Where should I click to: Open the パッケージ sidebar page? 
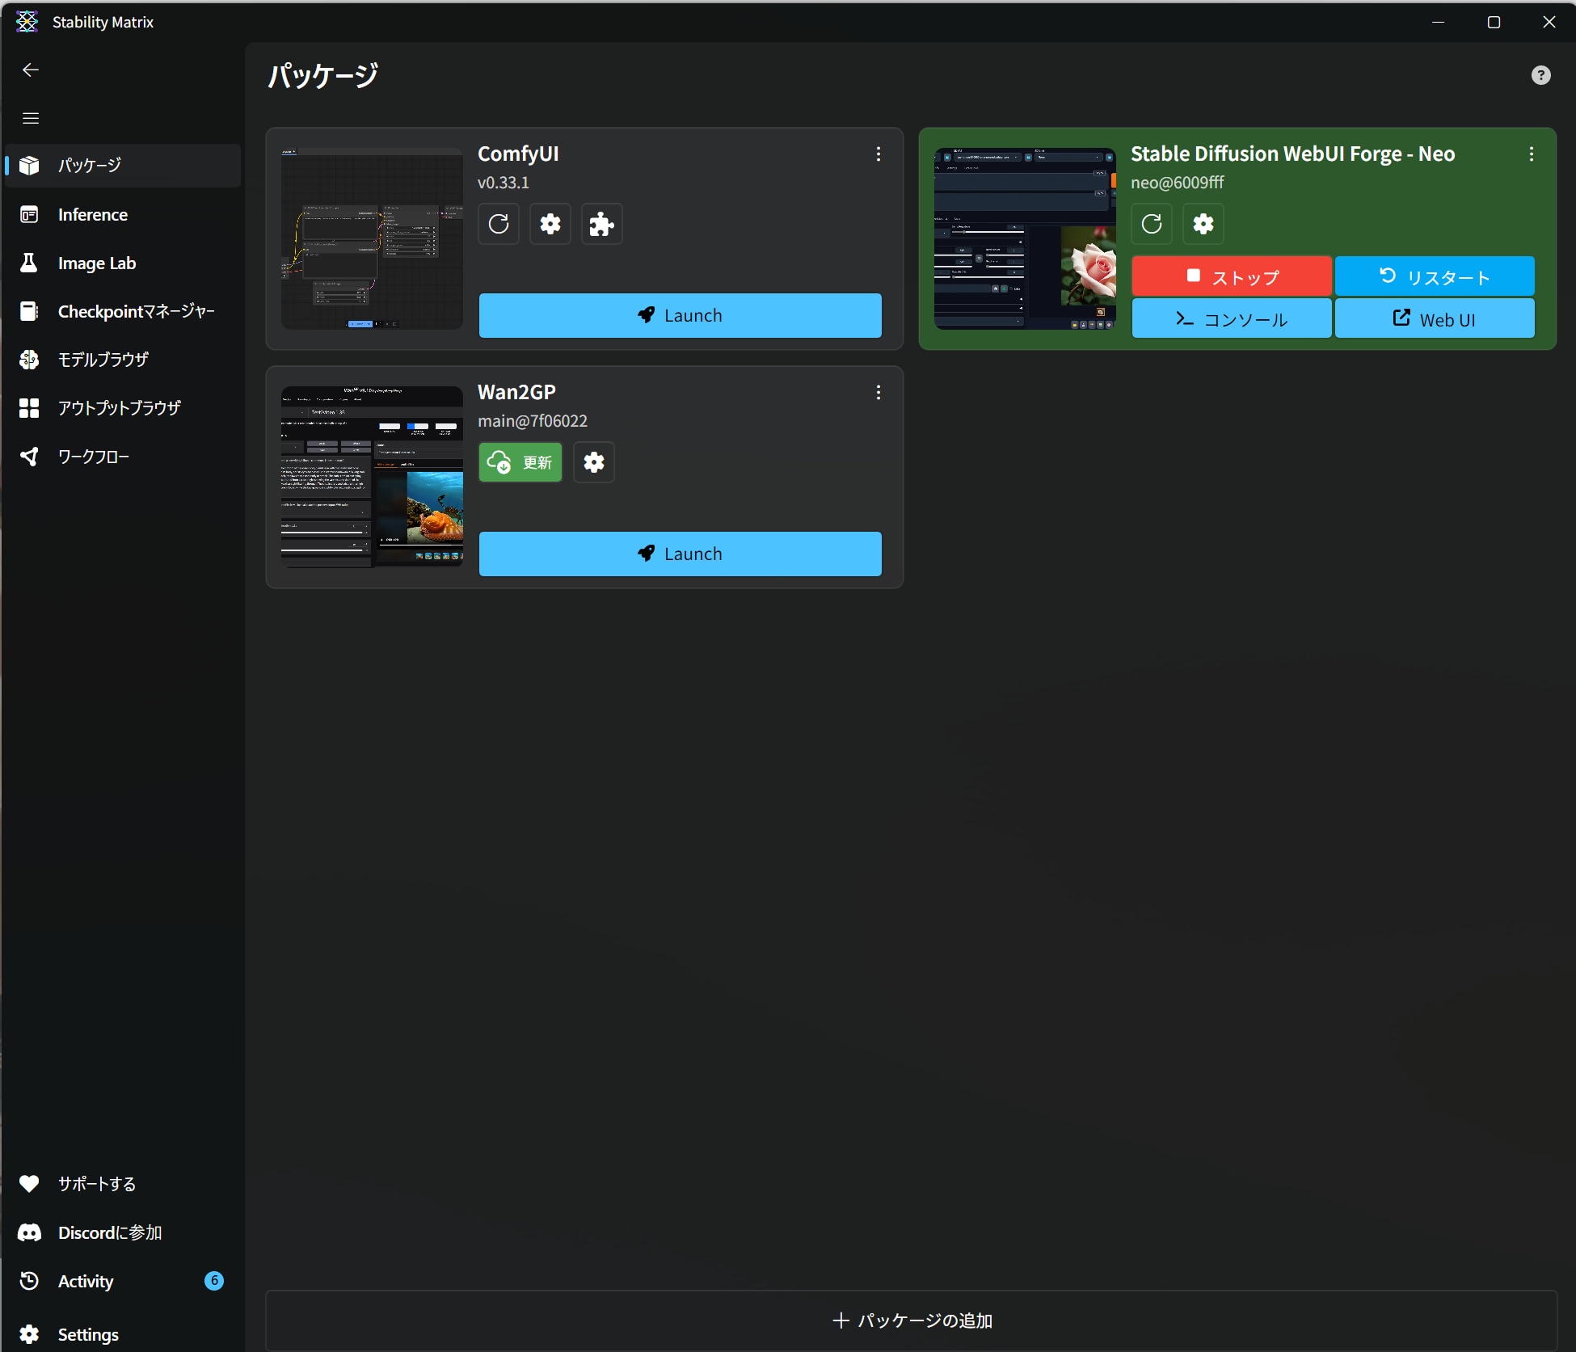click(x=123, y=166)
